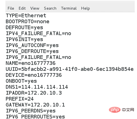The width and height of the screenshot is (137, 119).
Task: Click the DNS1=114.114.114.114 line
Action: 37,87
